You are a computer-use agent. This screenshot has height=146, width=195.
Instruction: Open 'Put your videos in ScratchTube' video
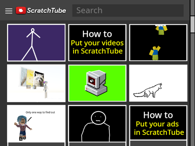[97, 43]
